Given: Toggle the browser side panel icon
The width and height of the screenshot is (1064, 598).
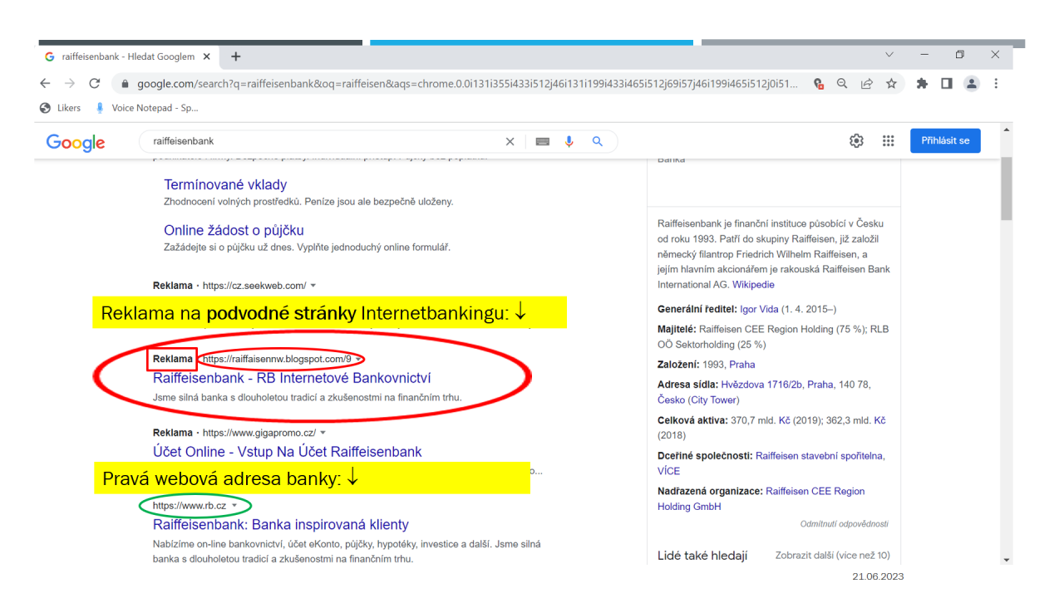Looking at the screenshot, I should point(946,84).
